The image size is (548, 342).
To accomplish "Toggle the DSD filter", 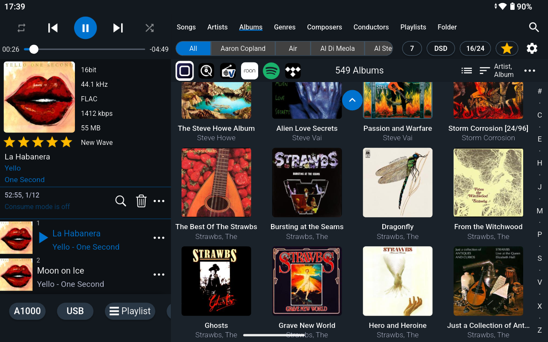I will click(441, 48).
